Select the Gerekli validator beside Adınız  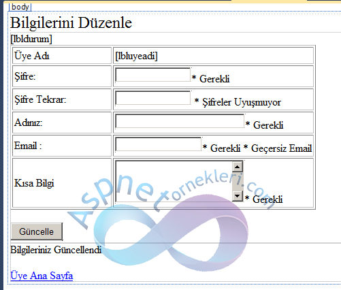click(x=265, y=125)
